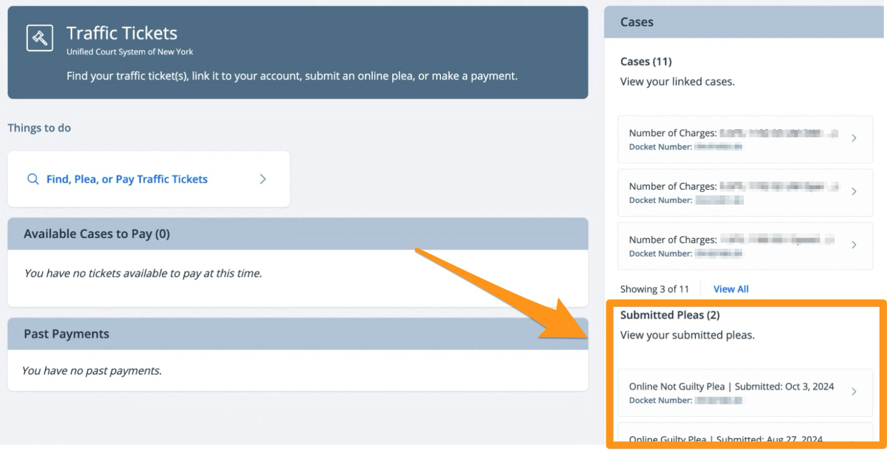This screenshot has width=887, height=471.
Task: Open the third linked case chevron
Action: coord(854,245)
